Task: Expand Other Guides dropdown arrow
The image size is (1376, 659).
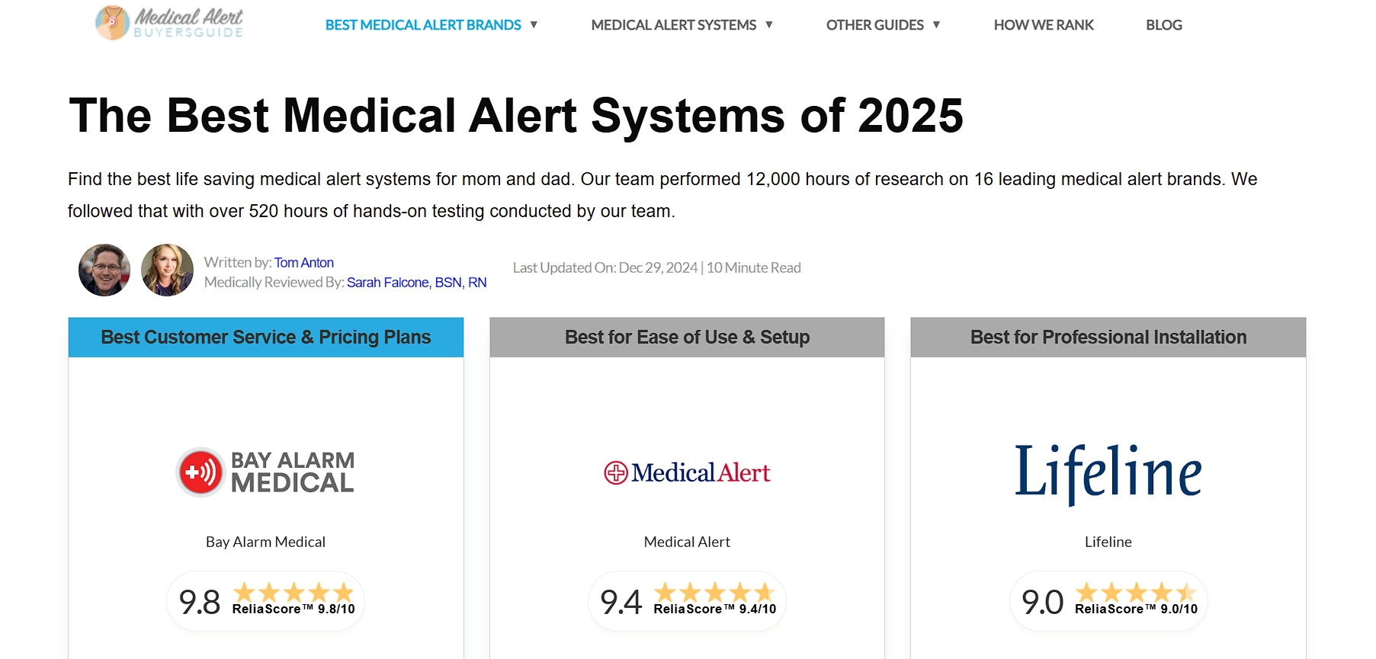Action: pos(936,25)
